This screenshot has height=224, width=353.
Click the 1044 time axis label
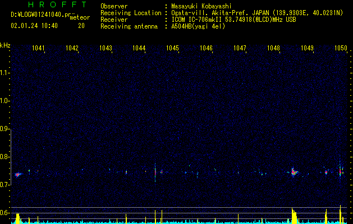139,48
